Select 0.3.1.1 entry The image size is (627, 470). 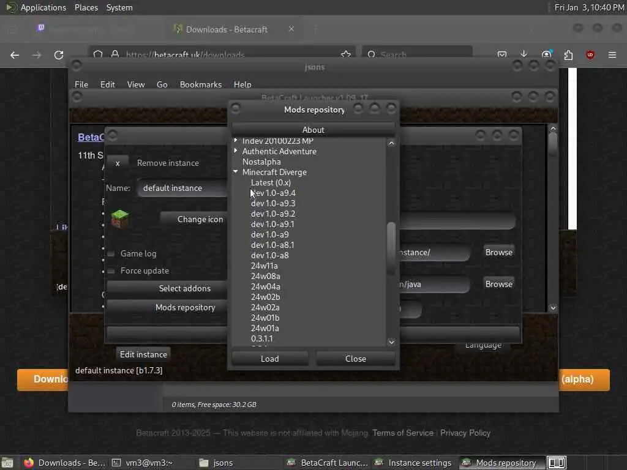(x=262, y=338)
